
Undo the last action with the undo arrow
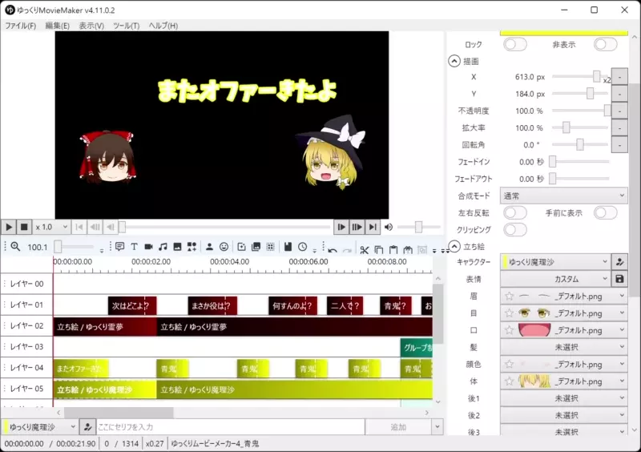point(333,249)
